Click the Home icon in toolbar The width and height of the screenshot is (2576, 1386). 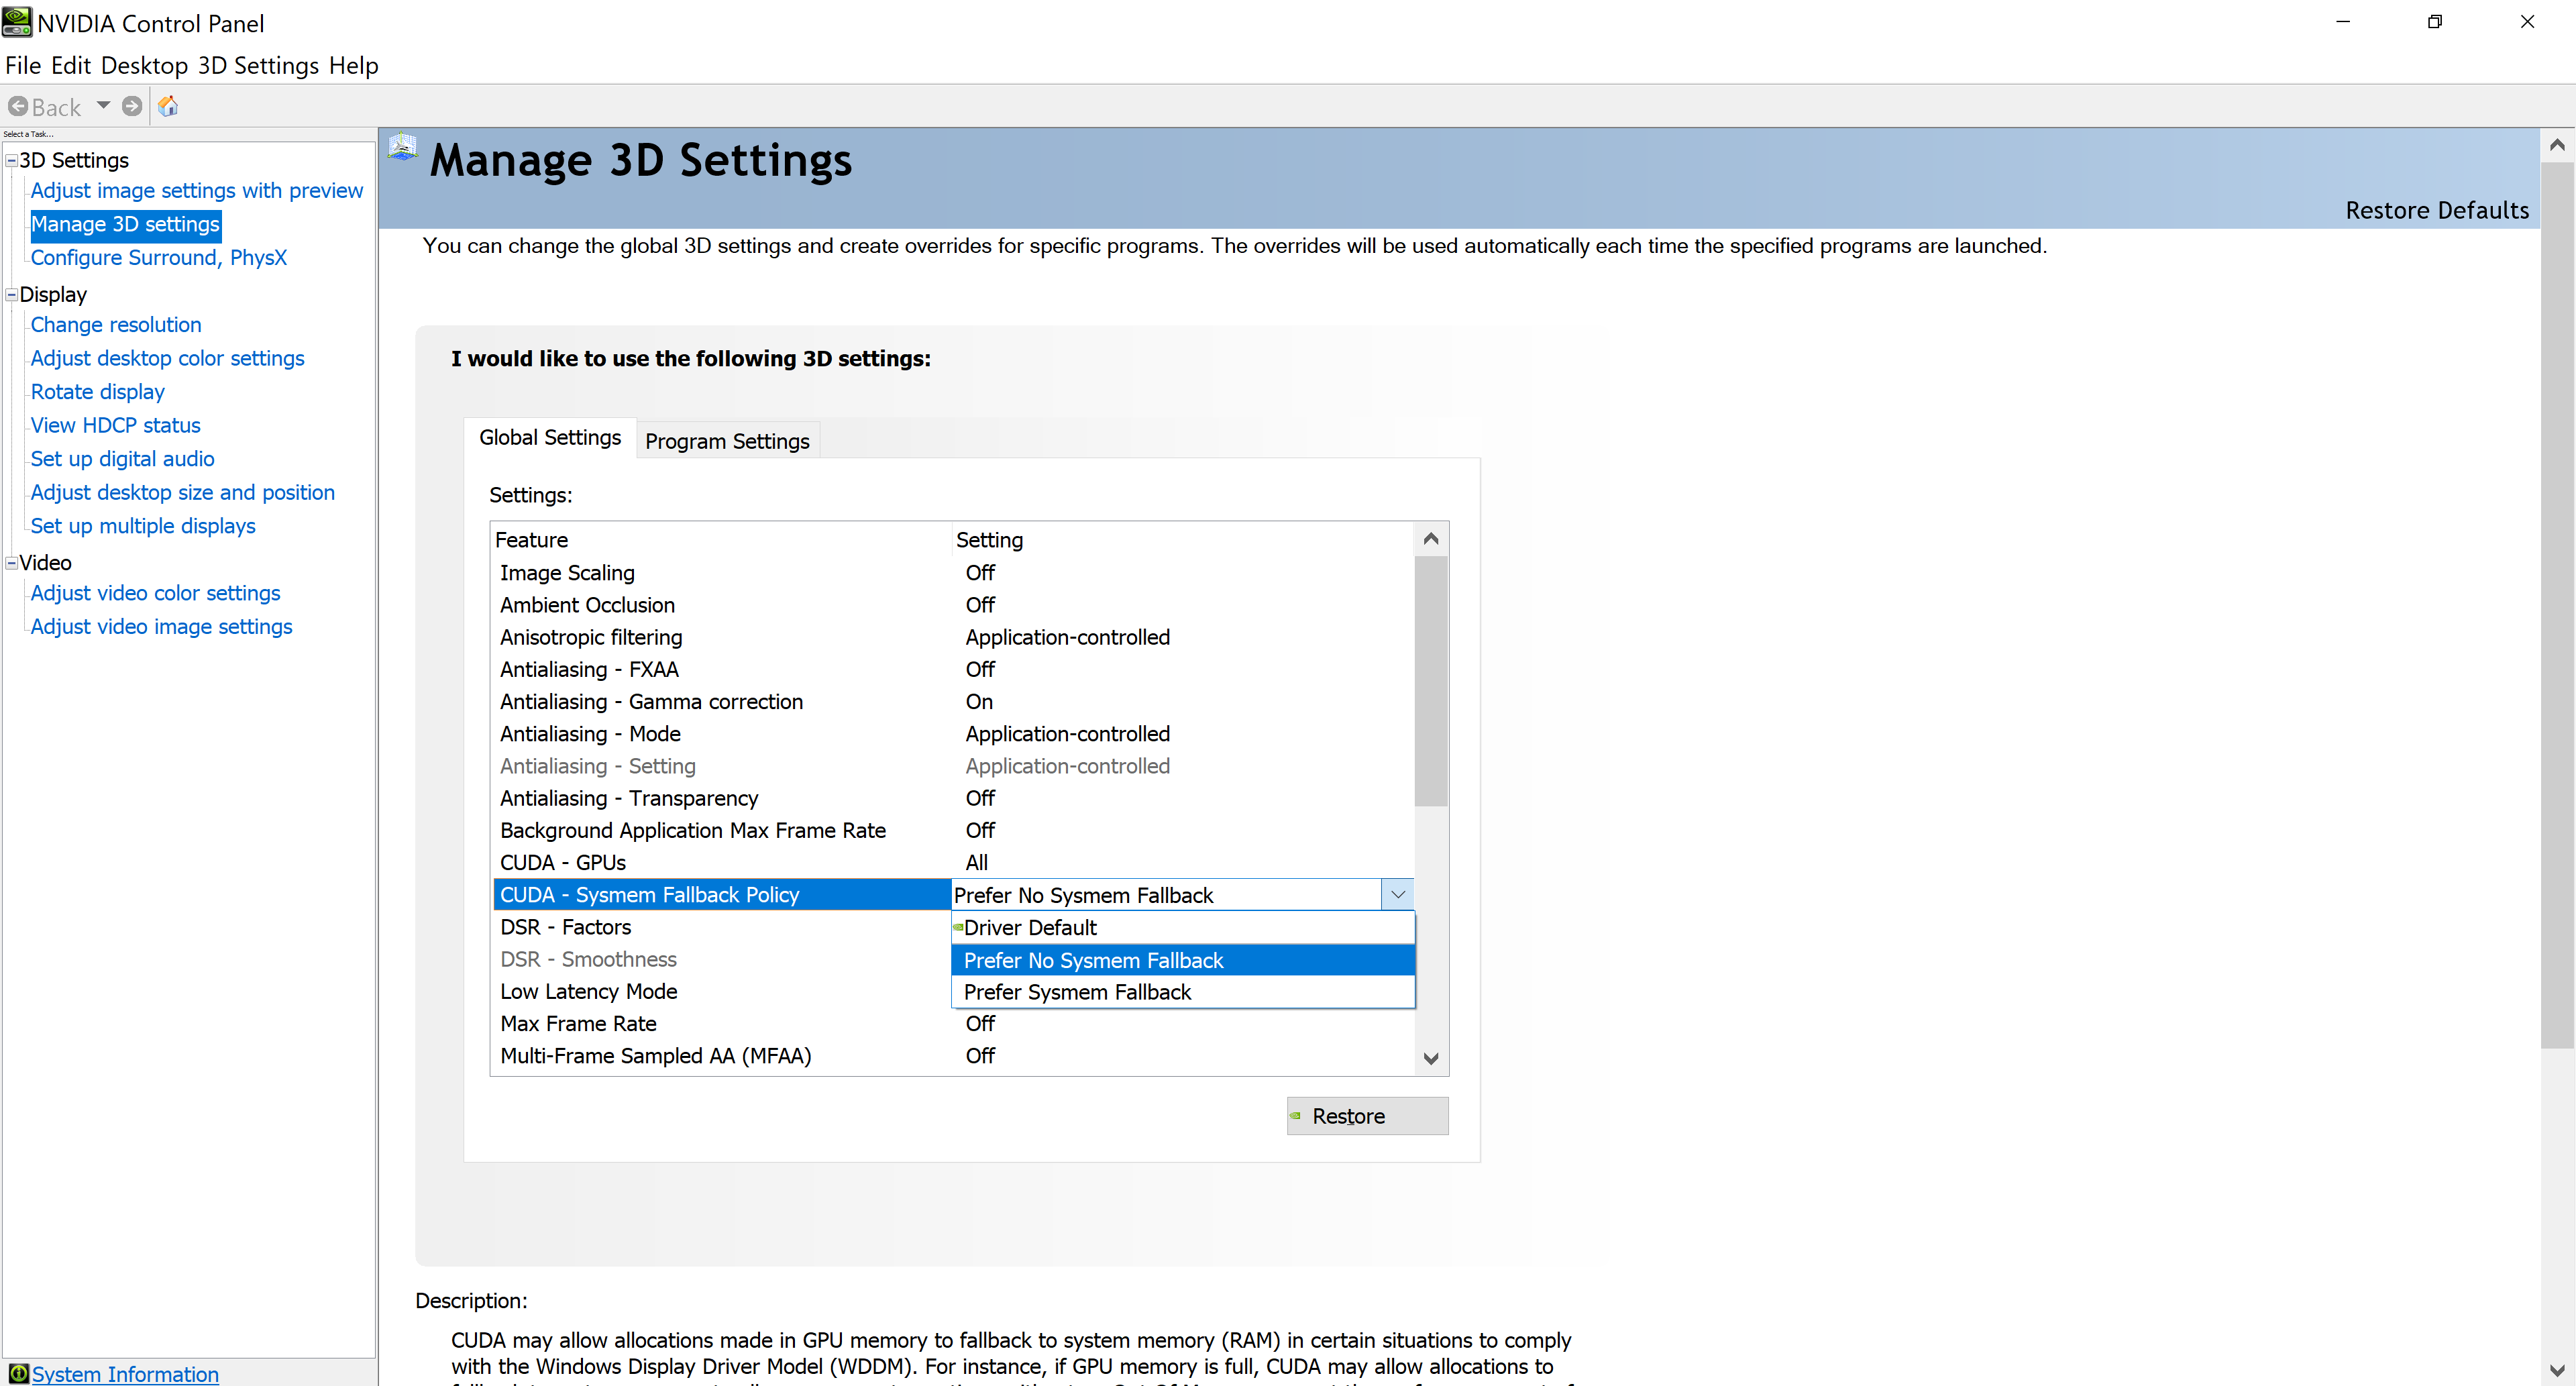coord(168,106)
